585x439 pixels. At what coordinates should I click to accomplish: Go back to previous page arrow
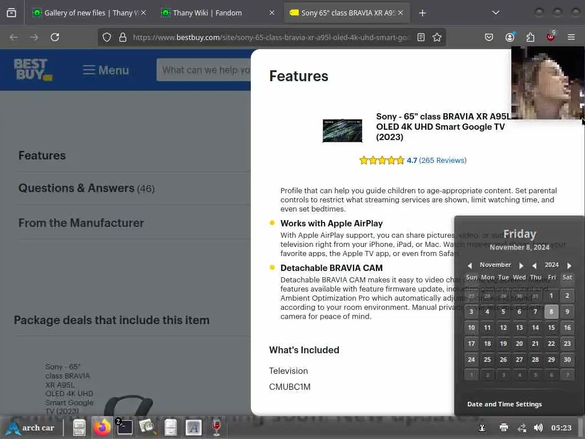coord(14,37)
